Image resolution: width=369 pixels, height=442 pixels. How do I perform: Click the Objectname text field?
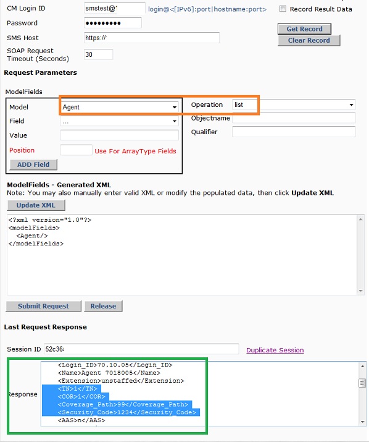(294, 118)
